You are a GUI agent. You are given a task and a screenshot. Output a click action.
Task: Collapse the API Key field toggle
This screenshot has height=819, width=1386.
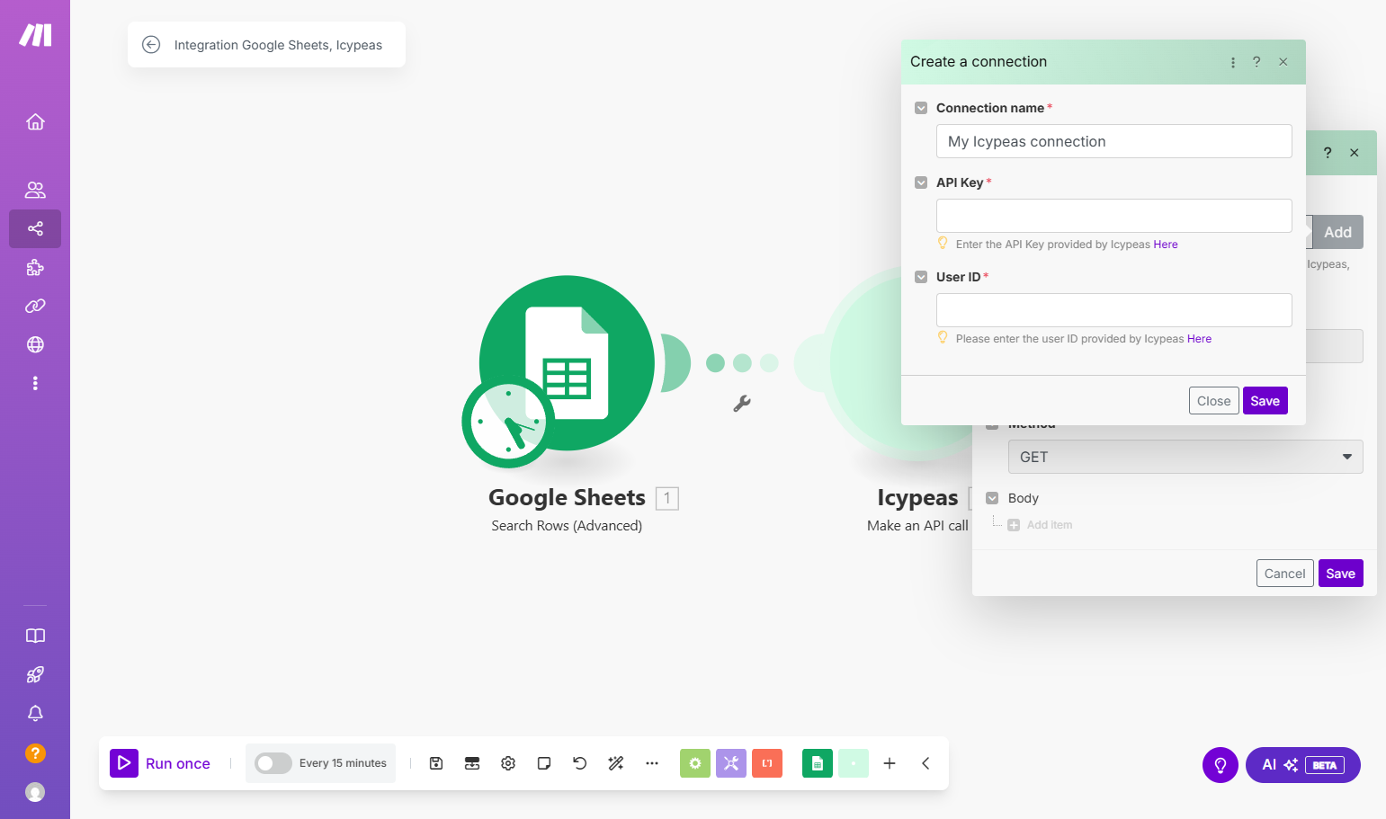click(x=921, y=182)
